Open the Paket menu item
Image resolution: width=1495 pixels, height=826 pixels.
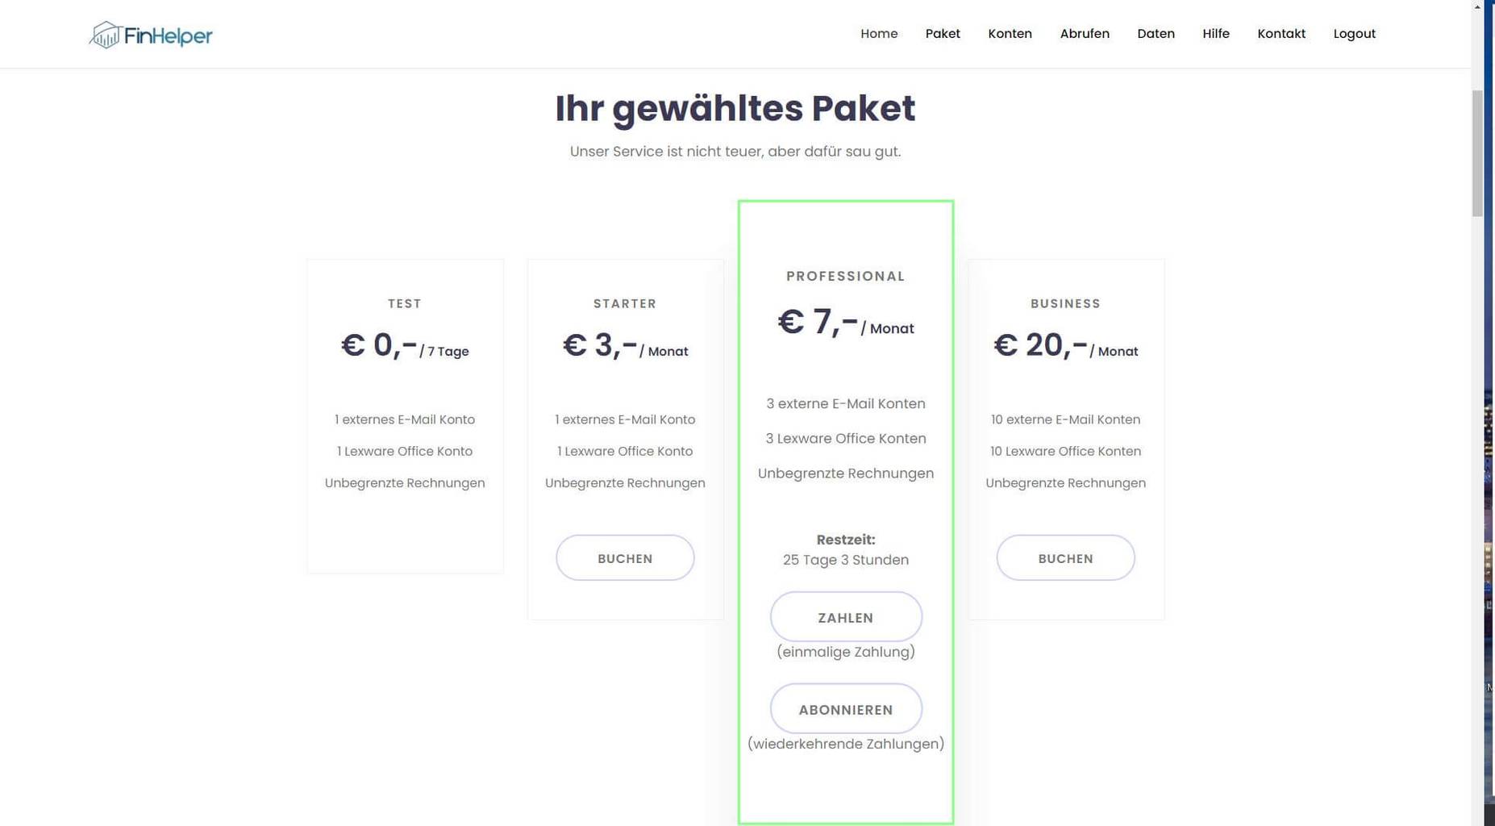point(942,34)
